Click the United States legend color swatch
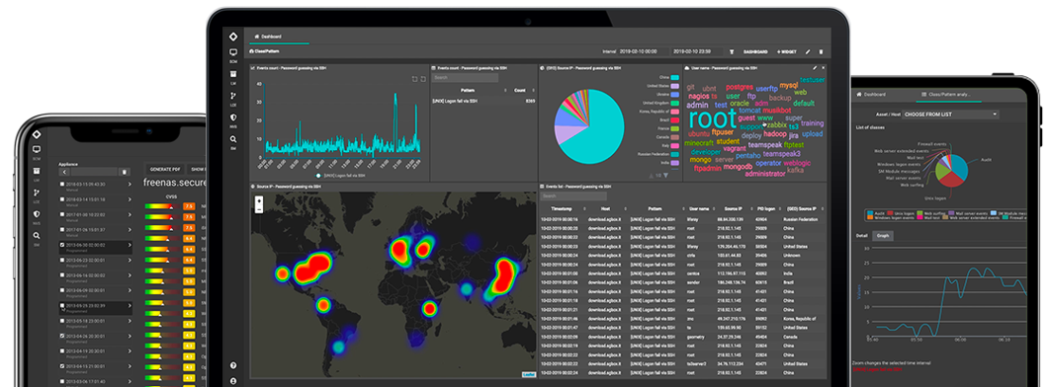The width and height of the screenshot is (1048, 387). pos(675,86)
